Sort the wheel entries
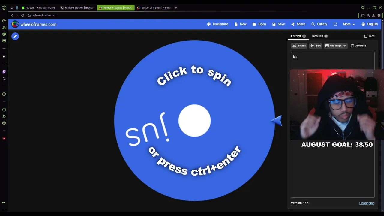This screenshot has height=216, width=384. pos(316,46)
